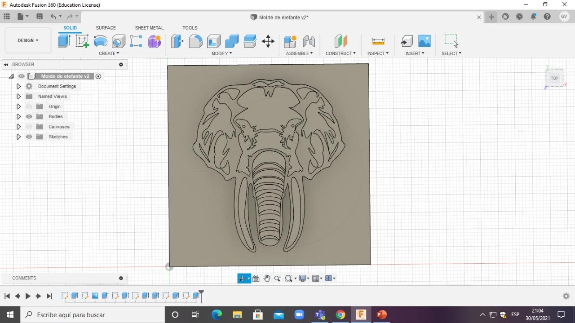The width and height of the screenshot is (575, 323).
Task: Open the CREATE dropdown menu
Action: point(109,53)
